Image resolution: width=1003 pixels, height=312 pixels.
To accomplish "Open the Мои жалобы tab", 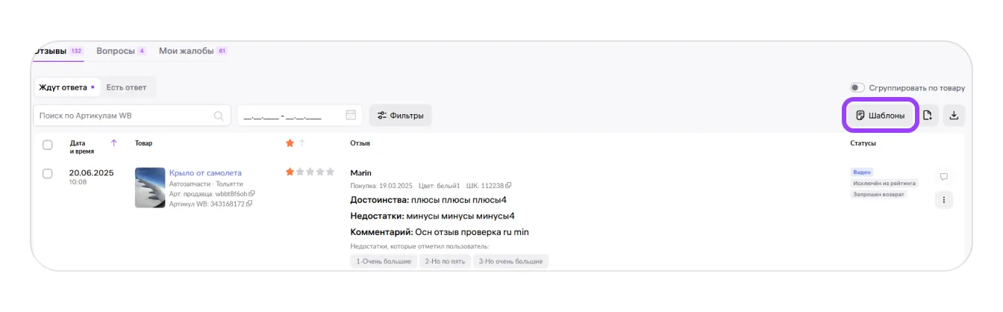I will [x=187, y=51].
